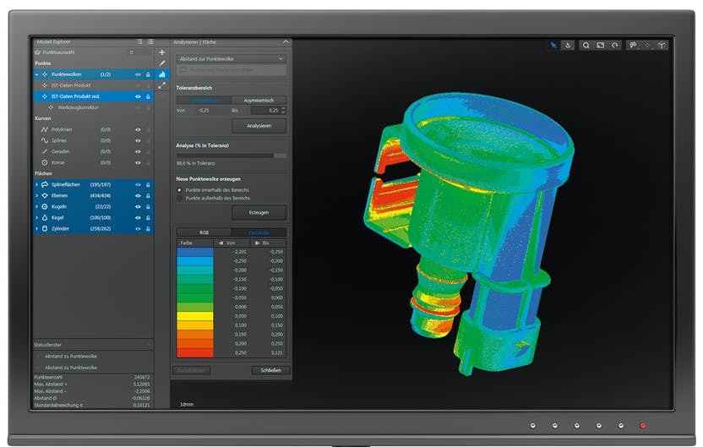Expand the Kugeln group
703x447 pixels.
click(37, 207)
